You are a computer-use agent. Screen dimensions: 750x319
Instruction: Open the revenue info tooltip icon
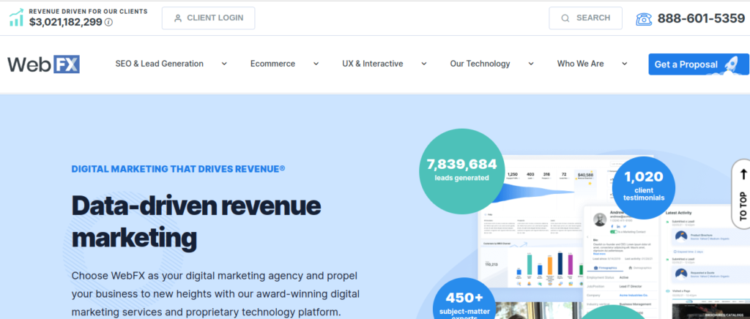(x=108, y=22)
